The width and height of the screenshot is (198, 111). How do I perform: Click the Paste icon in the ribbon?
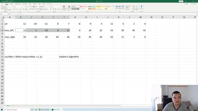pos(2,7)
